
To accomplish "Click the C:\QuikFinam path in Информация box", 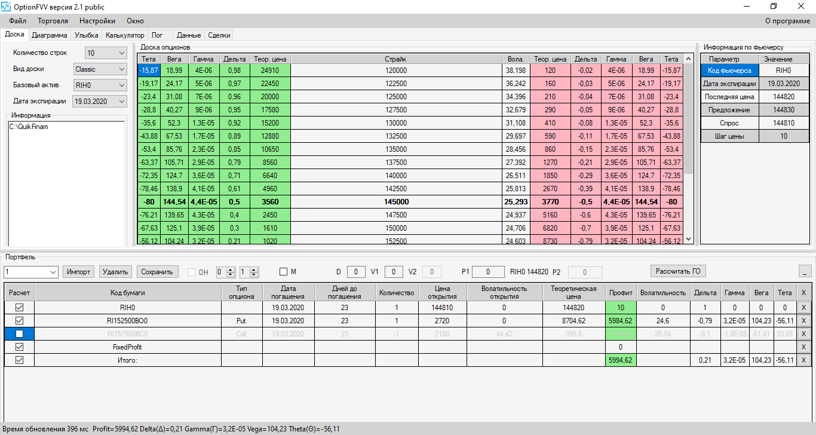I will (x=29, y=127).
